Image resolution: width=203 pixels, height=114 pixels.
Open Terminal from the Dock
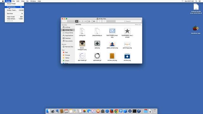coord(134,111)
